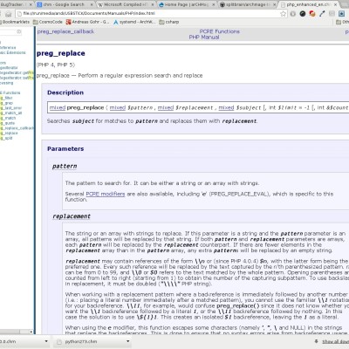
Task: Click the pattern parameter name
Action: [65, 167]
